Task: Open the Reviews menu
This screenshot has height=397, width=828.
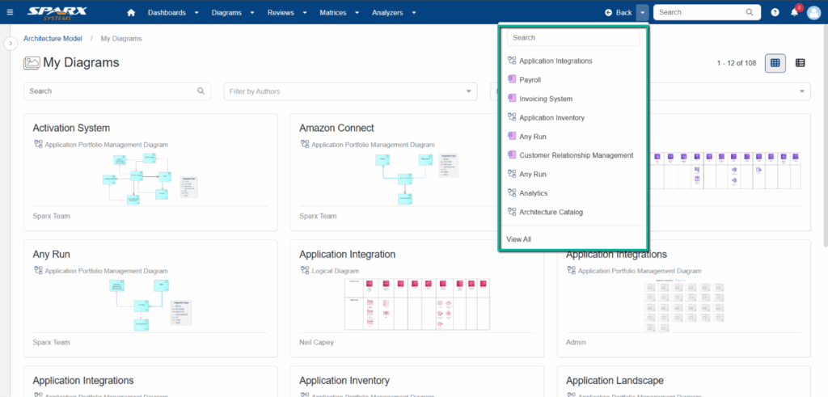Action: [281, 13]
